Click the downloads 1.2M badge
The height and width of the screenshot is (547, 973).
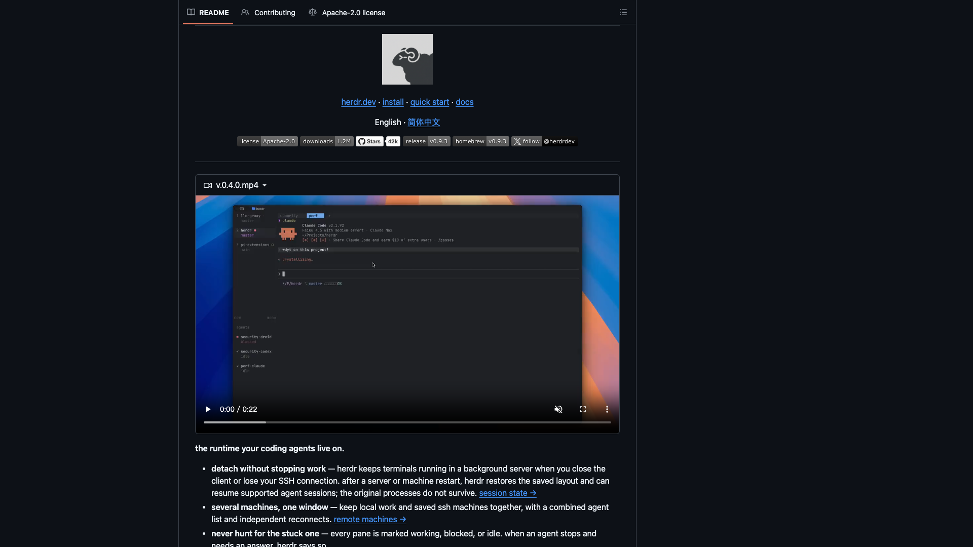point(326,141)
